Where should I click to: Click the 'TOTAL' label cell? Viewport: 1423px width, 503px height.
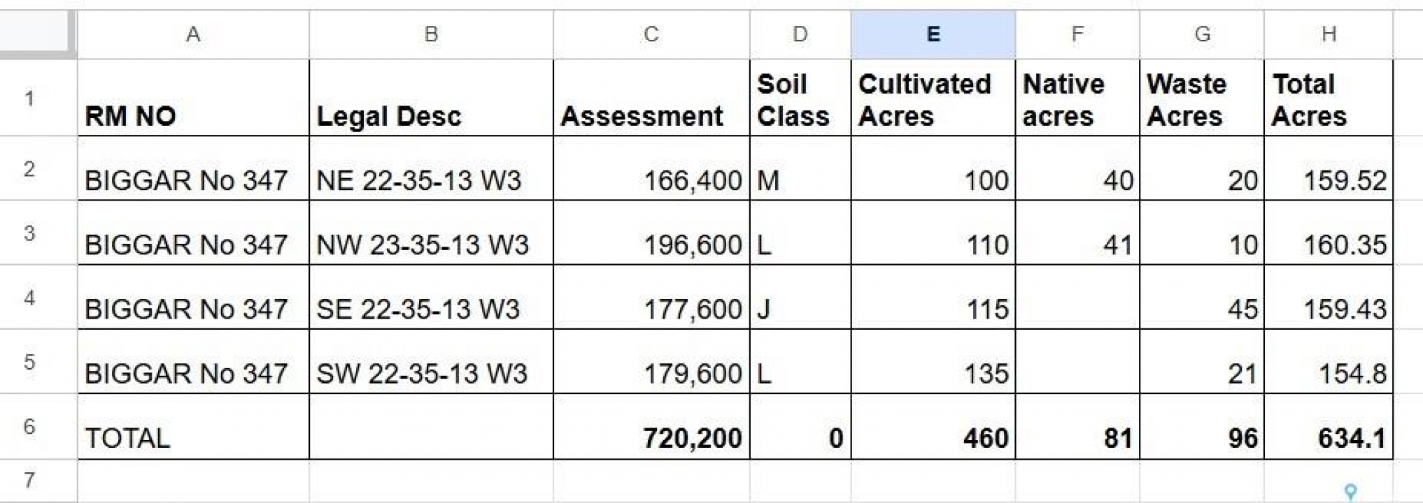[x=193, y=426]
